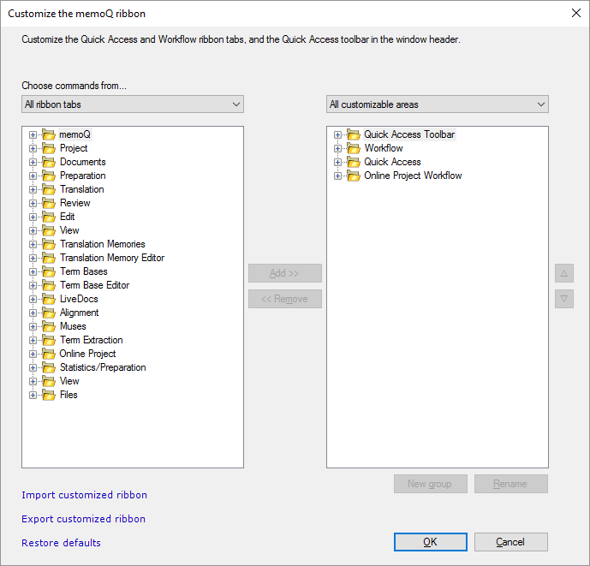590x566 pixels.
Task: Expand the Workflow node in right pane
Action: (x=337, y=148)
